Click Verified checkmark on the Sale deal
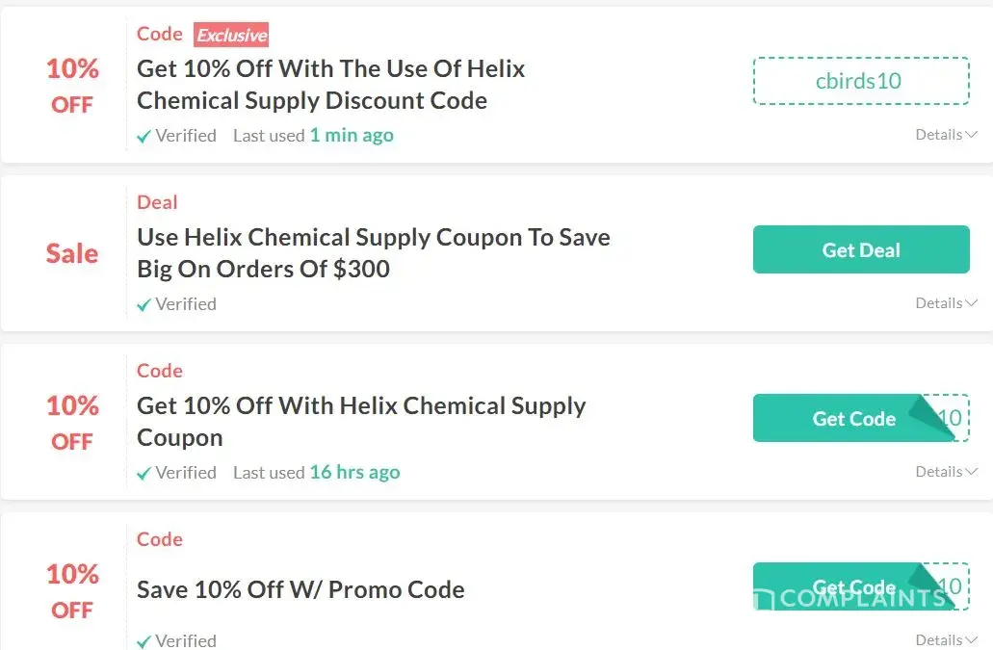This screenshot has width=993, height=650. click(x=144, y=305)
